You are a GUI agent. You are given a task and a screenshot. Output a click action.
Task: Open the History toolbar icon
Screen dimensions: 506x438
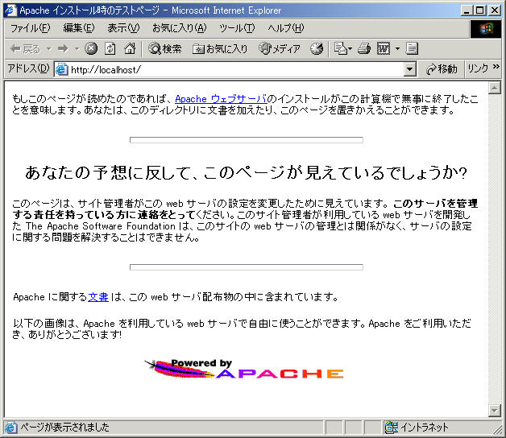[x=317, y=48]
